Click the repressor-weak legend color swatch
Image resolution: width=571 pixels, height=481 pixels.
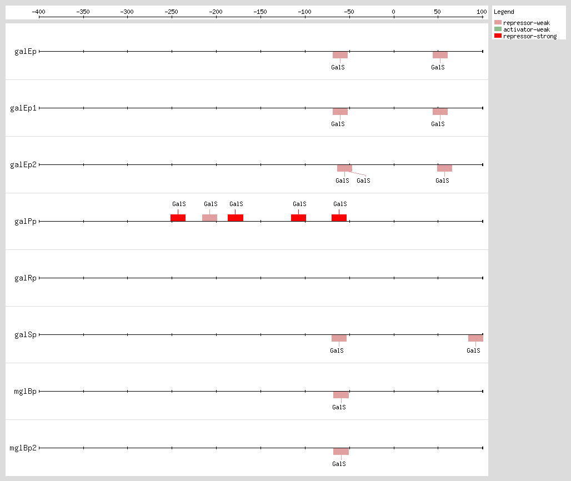point(498,23)
